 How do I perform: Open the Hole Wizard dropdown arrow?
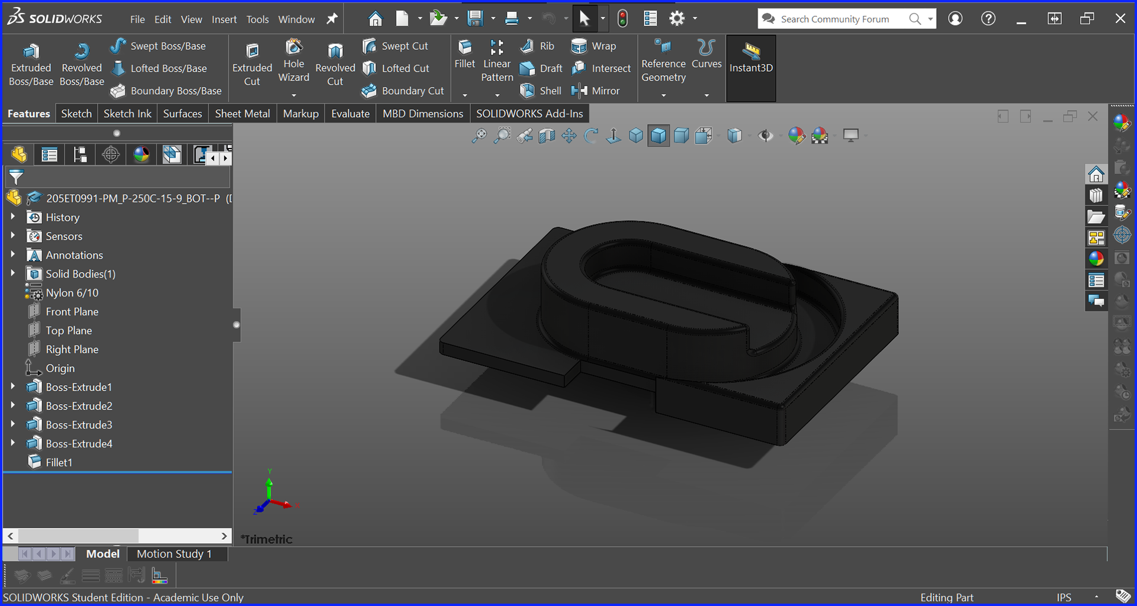[294, 95]
